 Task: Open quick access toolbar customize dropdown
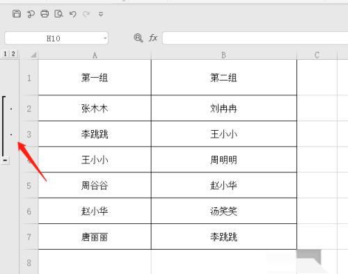click(x=101, y=14)
